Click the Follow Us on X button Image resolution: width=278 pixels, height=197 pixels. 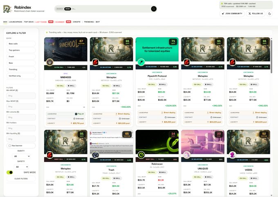coord(256,13)
